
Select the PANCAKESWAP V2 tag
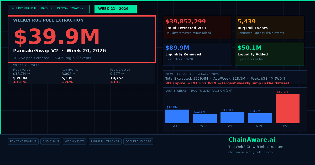click(23, 141)
